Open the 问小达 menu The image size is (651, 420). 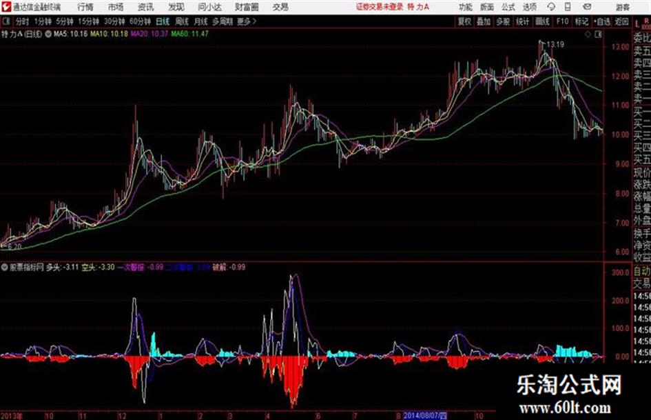pos(209,7)
